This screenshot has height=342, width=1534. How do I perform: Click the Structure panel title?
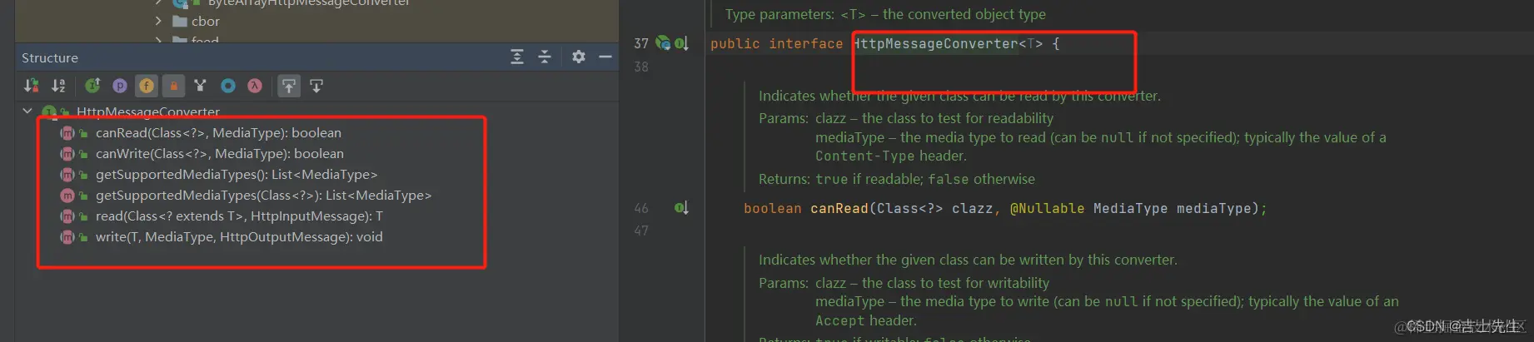point(50,57)
